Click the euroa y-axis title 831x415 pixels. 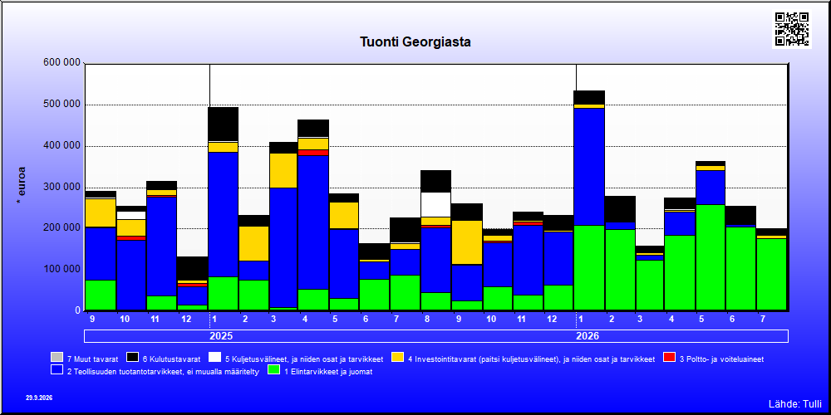tap(22, 186)
